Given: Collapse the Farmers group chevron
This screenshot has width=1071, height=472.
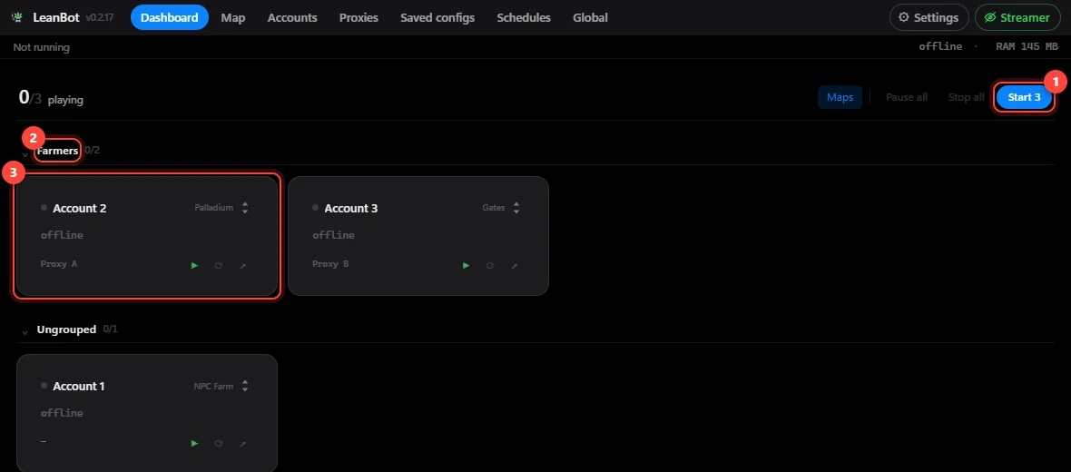Looking at the screenshot, I should point(25,153).
